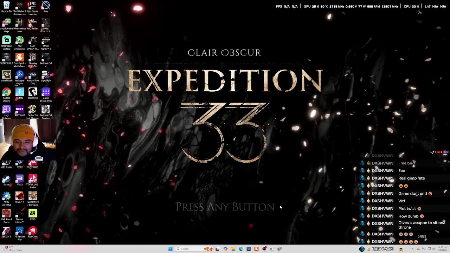
Task: Open File Explorer from the taskbar
Action: coord(233,249)
